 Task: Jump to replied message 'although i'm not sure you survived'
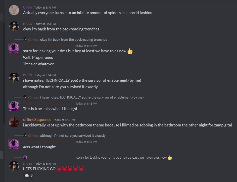73,135
